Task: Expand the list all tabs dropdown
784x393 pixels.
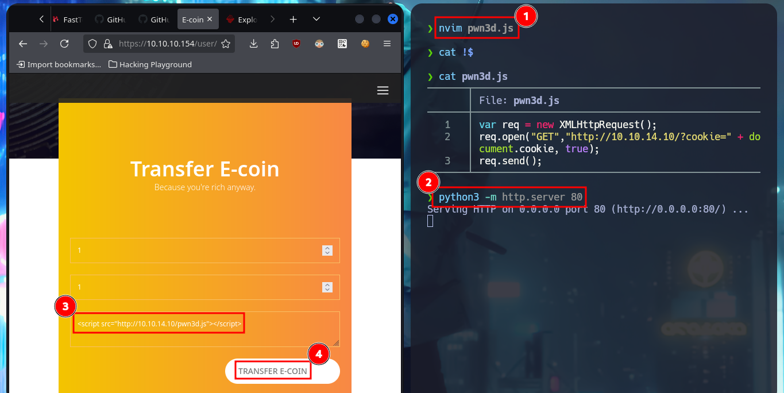Action: point(316,20)
